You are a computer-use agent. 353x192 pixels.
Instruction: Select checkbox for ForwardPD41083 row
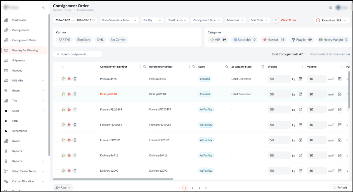coord(56,125)
